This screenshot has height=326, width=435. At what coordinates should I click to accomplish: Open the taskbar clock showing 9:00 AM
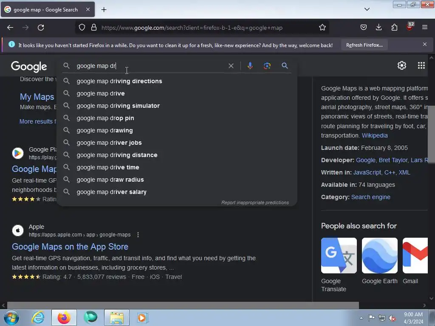click(413, 318)
